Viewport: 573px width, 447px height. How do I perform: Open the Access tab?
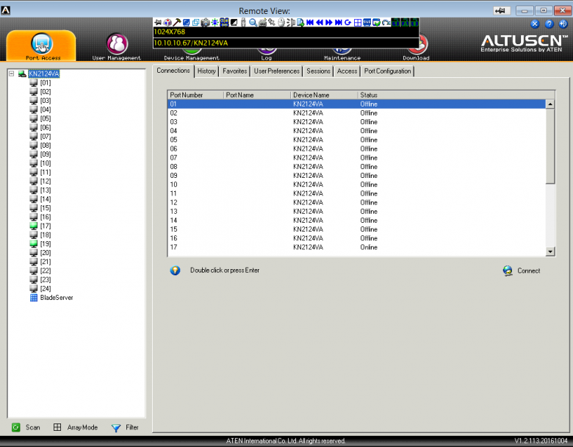click(347, 71)
